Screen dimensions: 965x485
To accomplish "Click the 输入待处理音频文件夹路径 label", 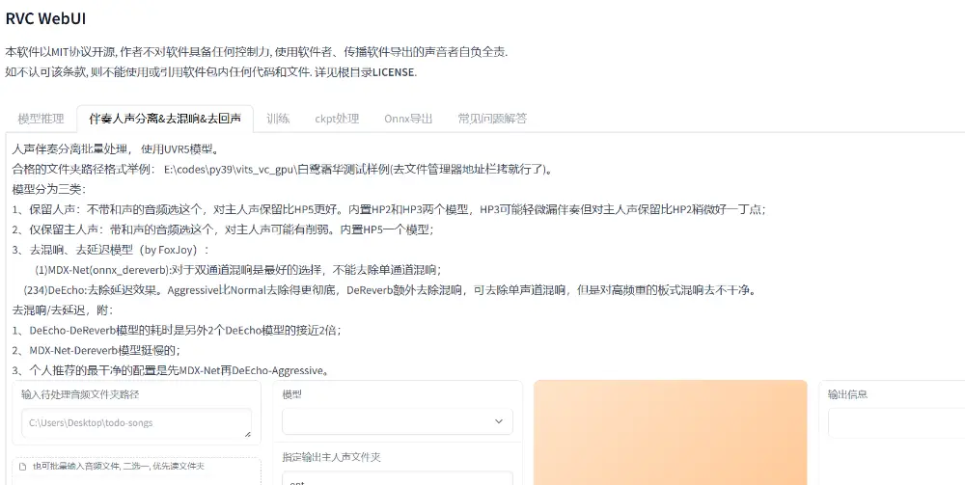I will point(80,394).
